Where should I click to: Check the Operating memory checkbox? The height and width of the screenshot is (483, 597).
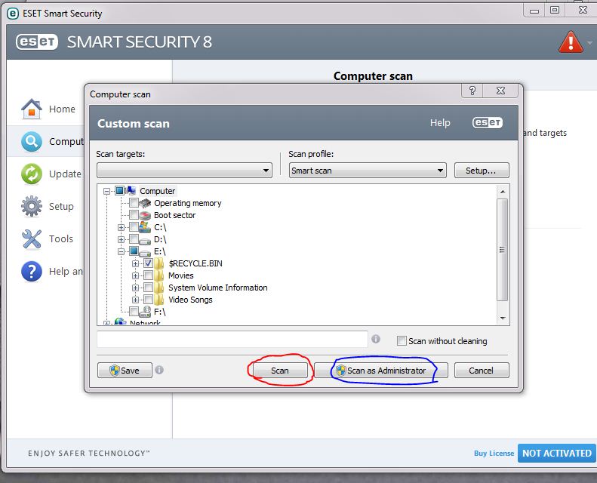[x=134, y=203]
